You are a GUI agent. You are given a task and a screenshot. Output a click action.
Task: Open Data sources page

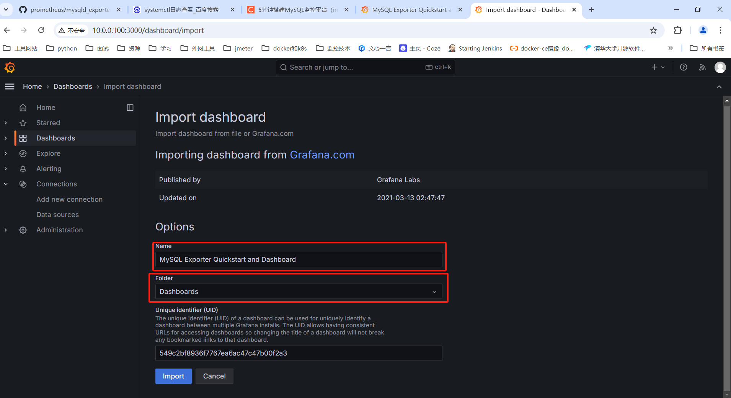(57, 215)
